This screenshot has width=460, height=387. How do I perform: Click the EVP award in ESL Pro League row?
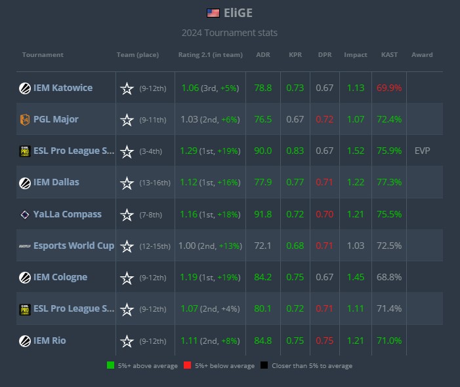pyautogui.click(x=423, y=151)
